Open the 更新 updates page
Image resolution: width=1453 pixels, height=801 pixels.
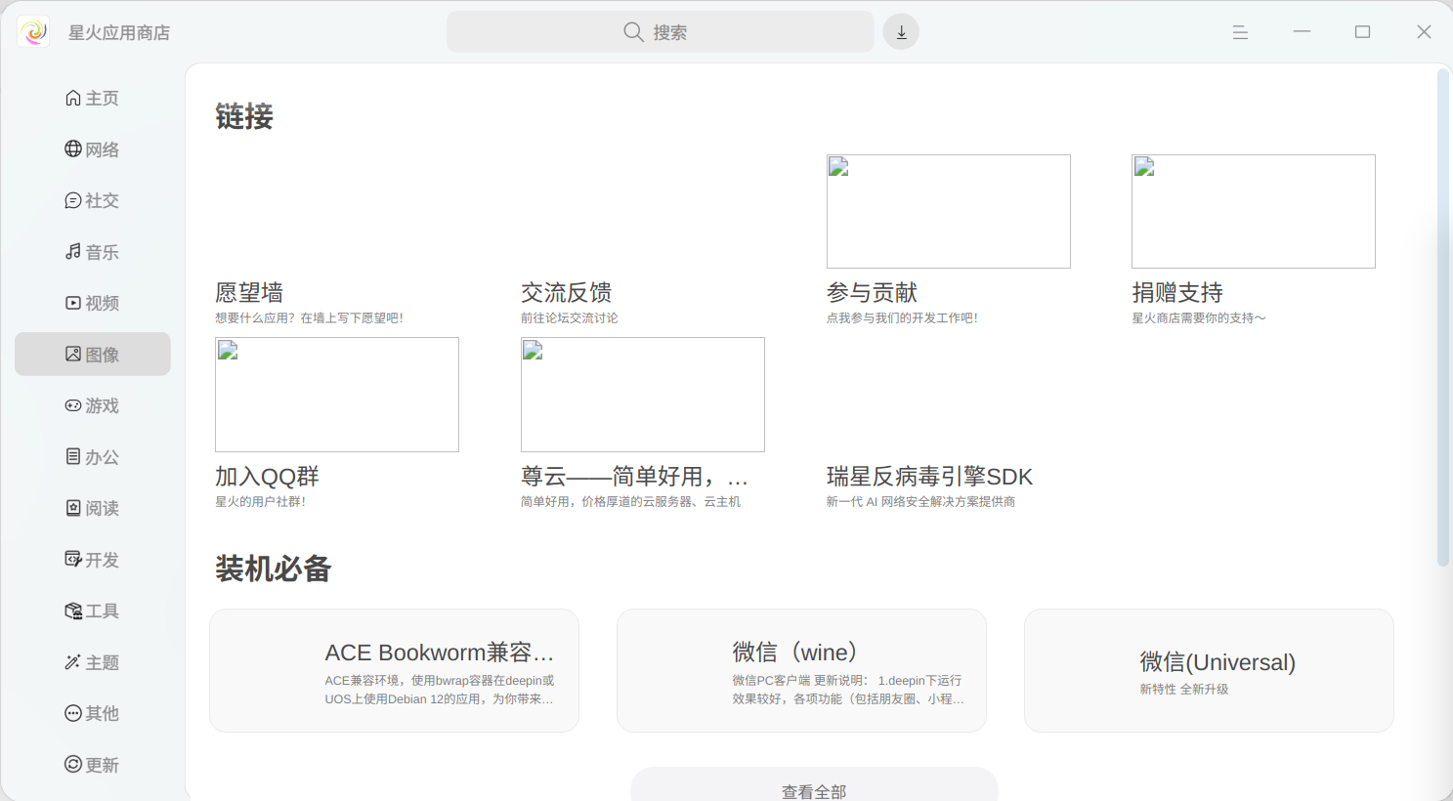[93, 765]
